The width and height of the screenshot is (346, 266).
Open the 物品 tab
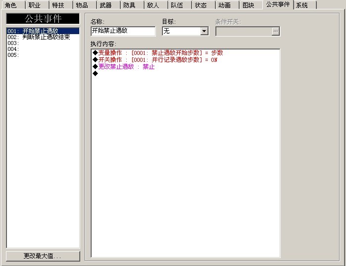(x=85, y=5)
